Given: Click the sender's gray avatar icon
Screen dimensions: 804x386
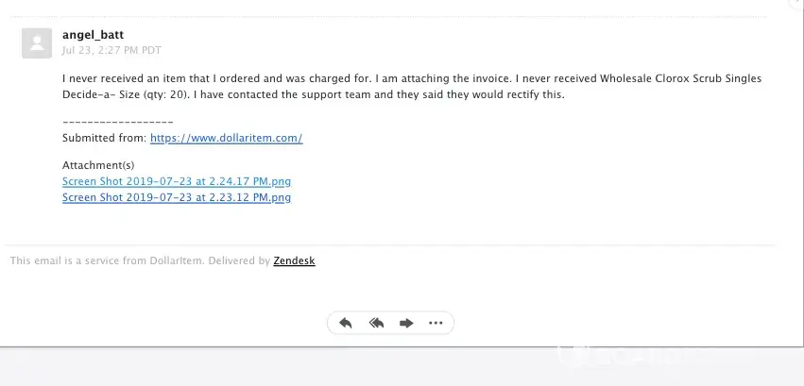Looking at the screenshot, I should click(x=37, y=42).
